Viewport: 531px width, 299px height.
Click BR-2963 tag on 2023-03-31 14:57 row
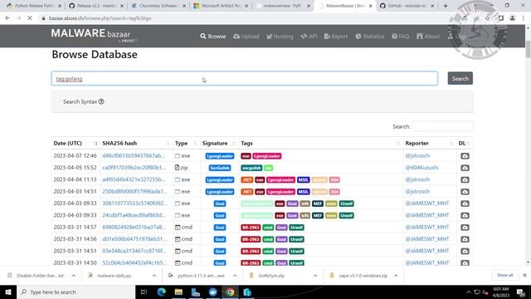click(x=251, y=227)
